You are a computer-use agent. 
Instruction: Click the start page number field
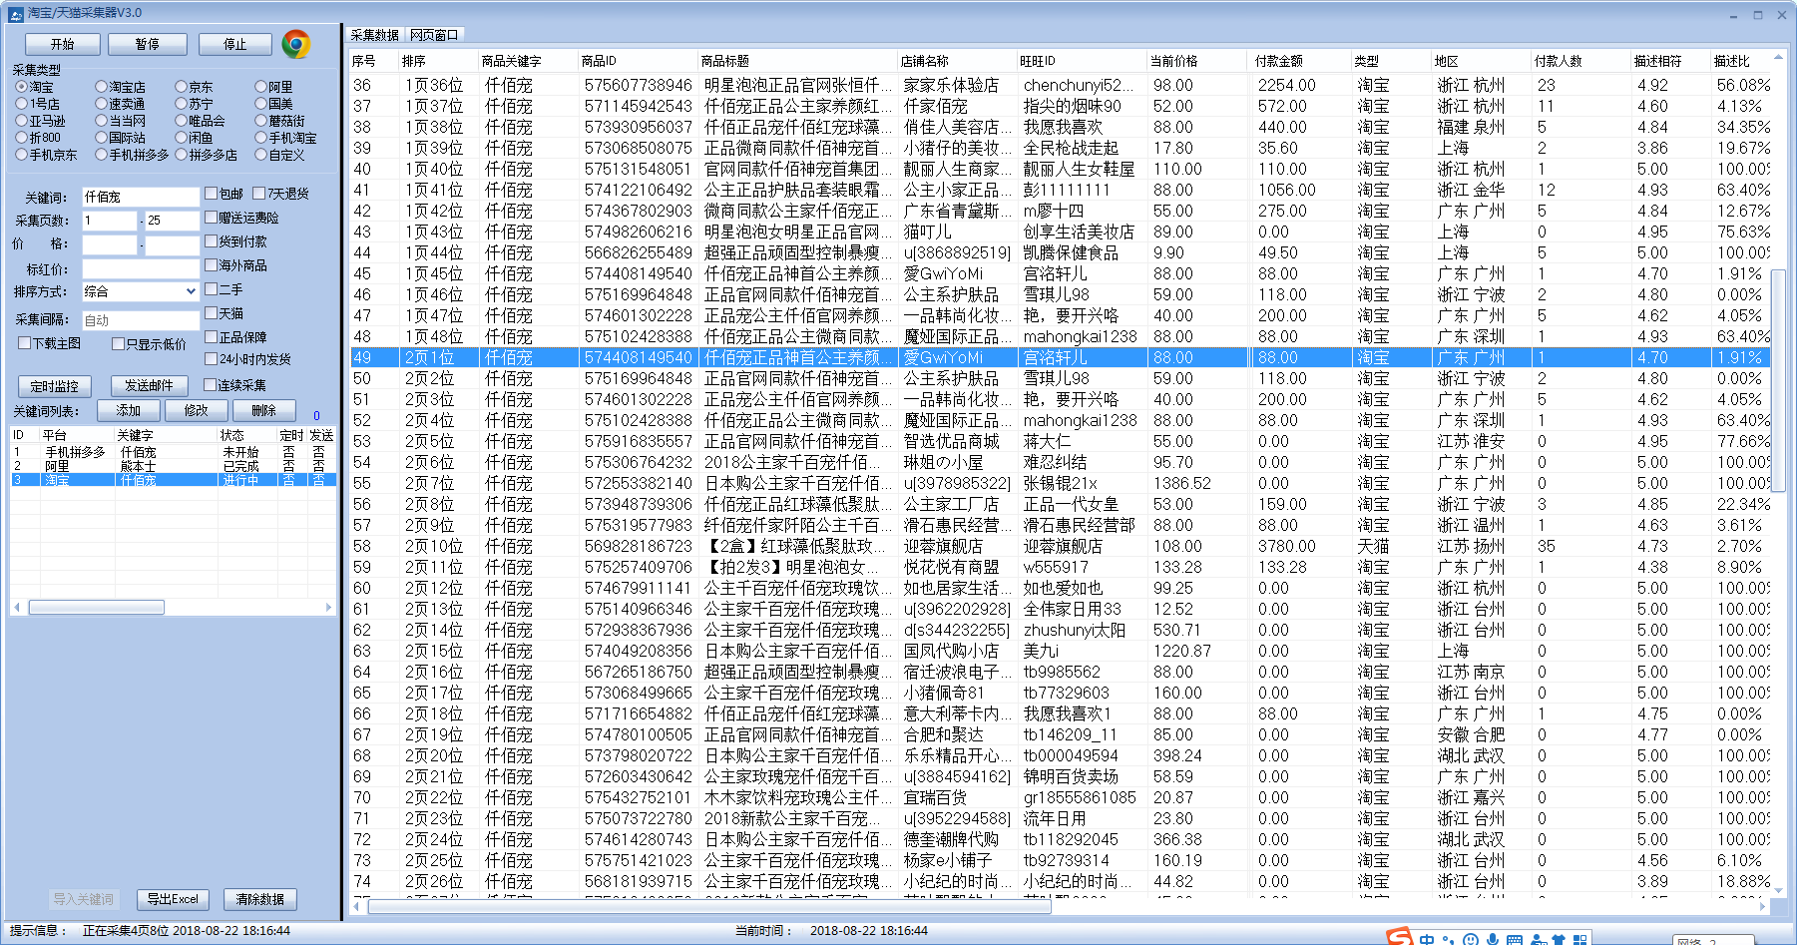(109, 221)
